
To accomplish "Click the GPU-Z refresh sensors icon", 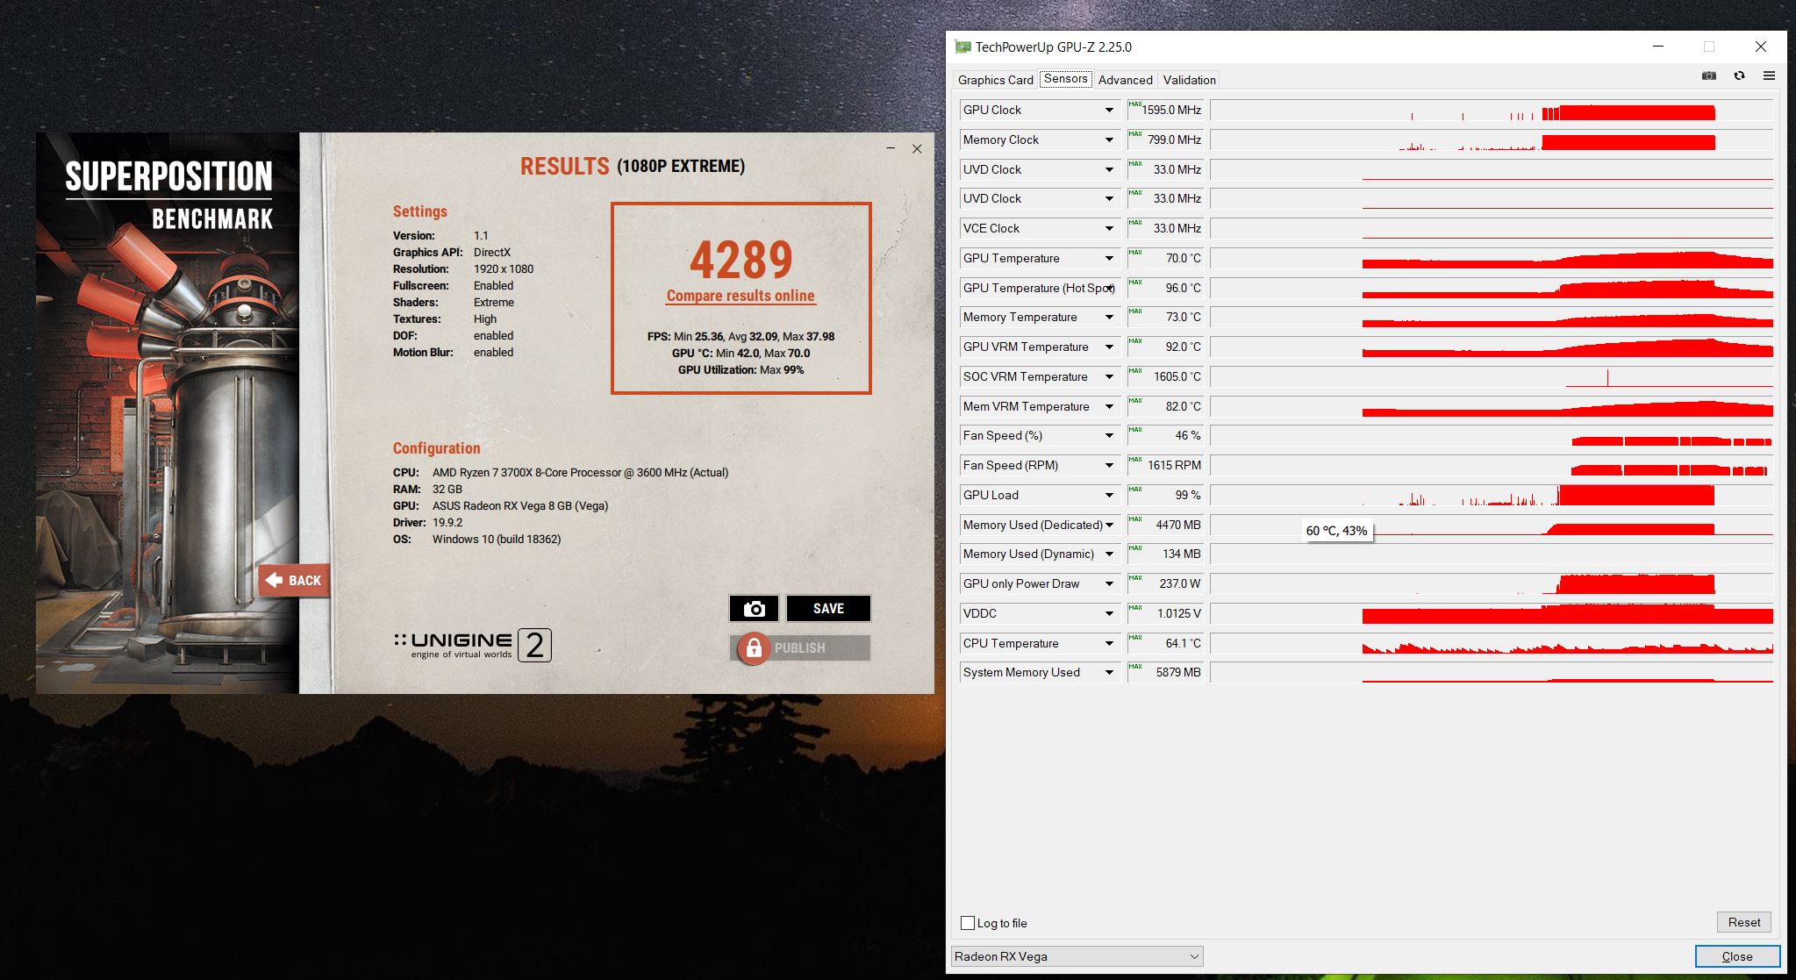I will [1739, 76].
